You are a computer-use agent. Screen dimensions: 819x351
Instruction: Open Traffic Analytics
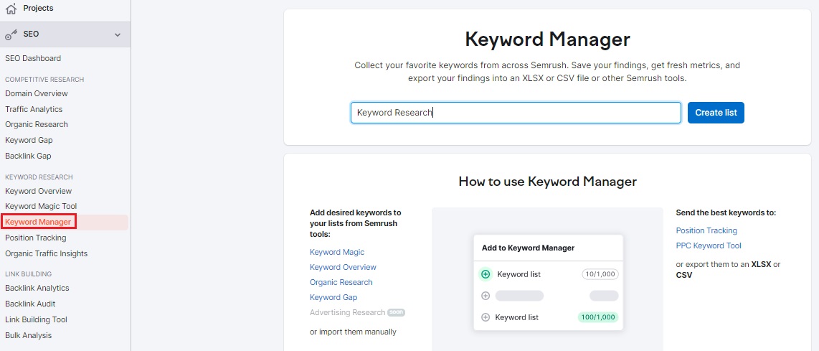click(34, 109)
